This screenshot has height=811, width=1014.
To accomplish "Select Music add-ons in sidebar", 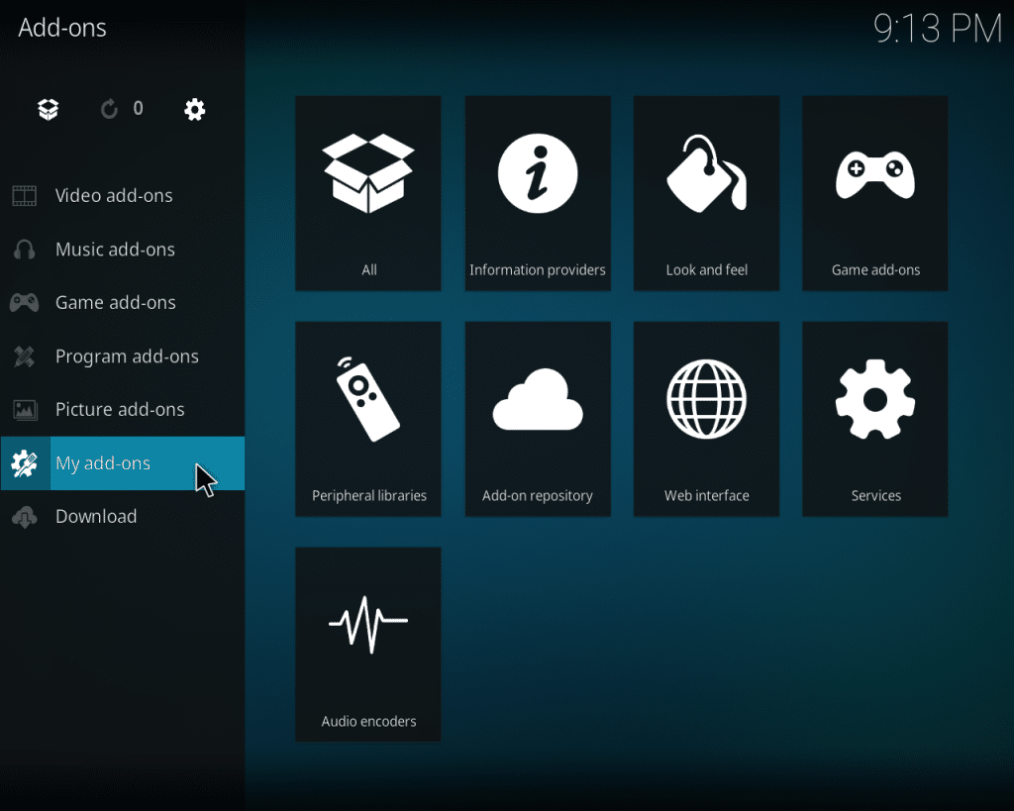I will (x=115, y=250).
